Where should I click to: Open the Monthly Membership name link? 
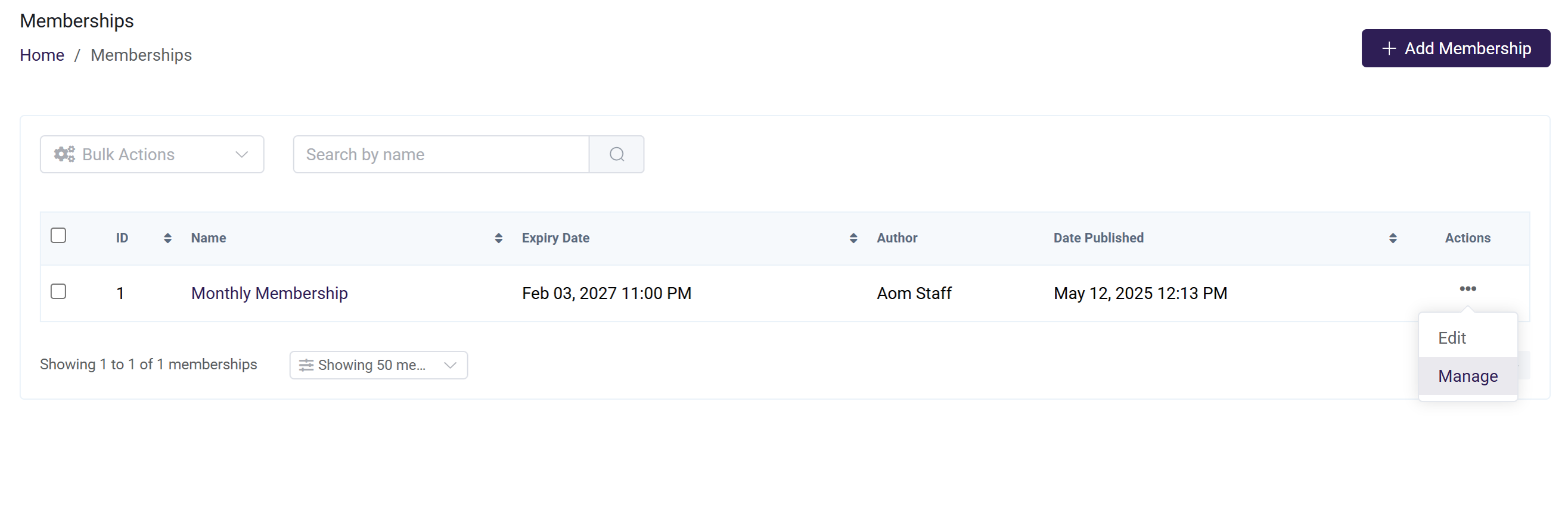[269, 294]
